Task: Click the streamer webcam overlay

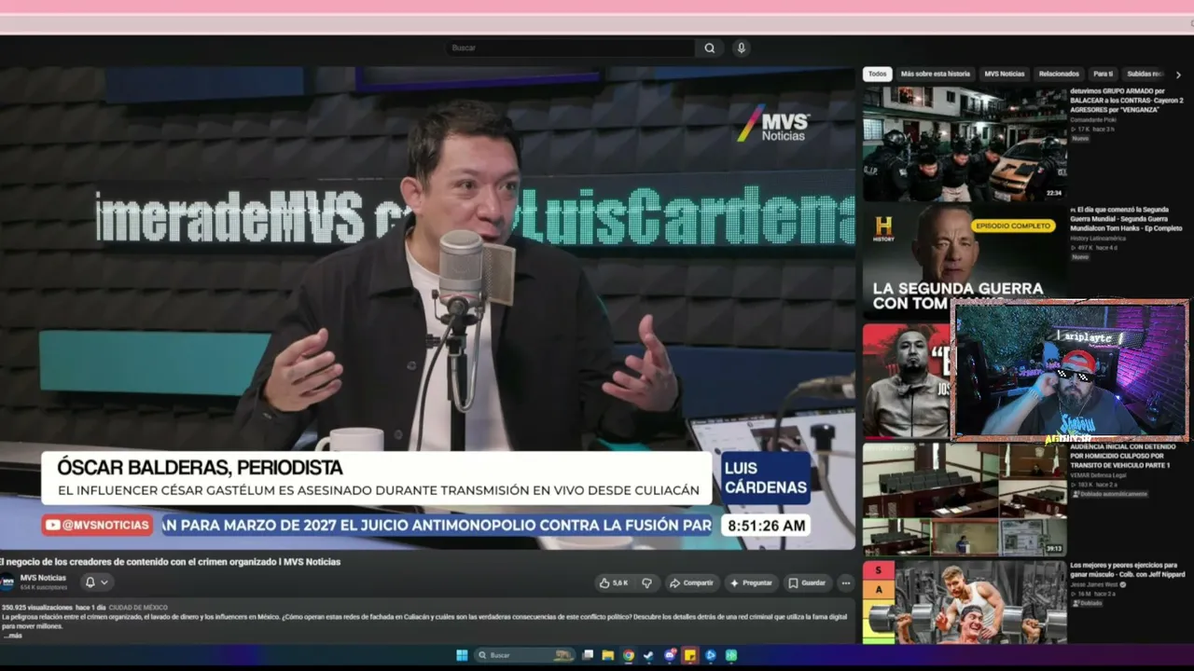Action: [1070, 370]
